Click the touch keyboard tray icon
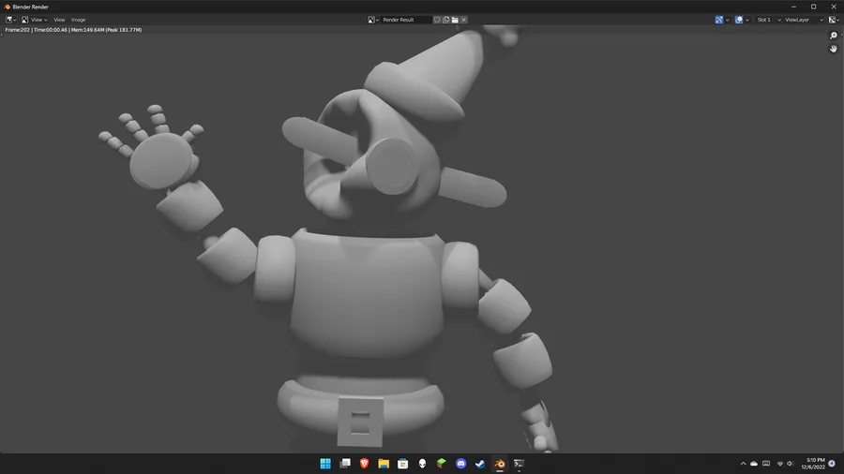The width and height of the screenshot is (844, 474). [x=766, y=464]
